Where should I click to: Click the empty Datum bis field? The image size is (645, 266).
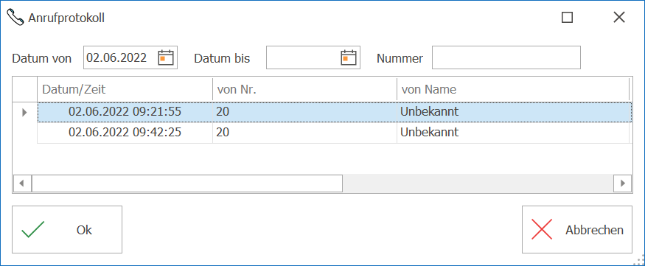pyautogui.click(x=313, y=57)
